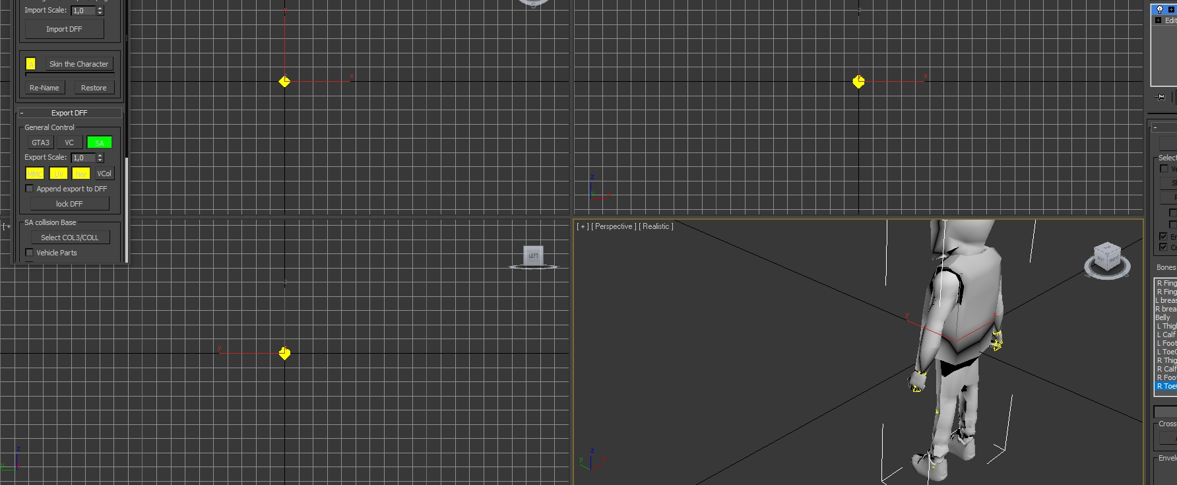Click the LEFT ViewCube in the bottom-left viewport
This screenshot has width=1177, height=485.
pyautogui.click(x=533, y=255)
